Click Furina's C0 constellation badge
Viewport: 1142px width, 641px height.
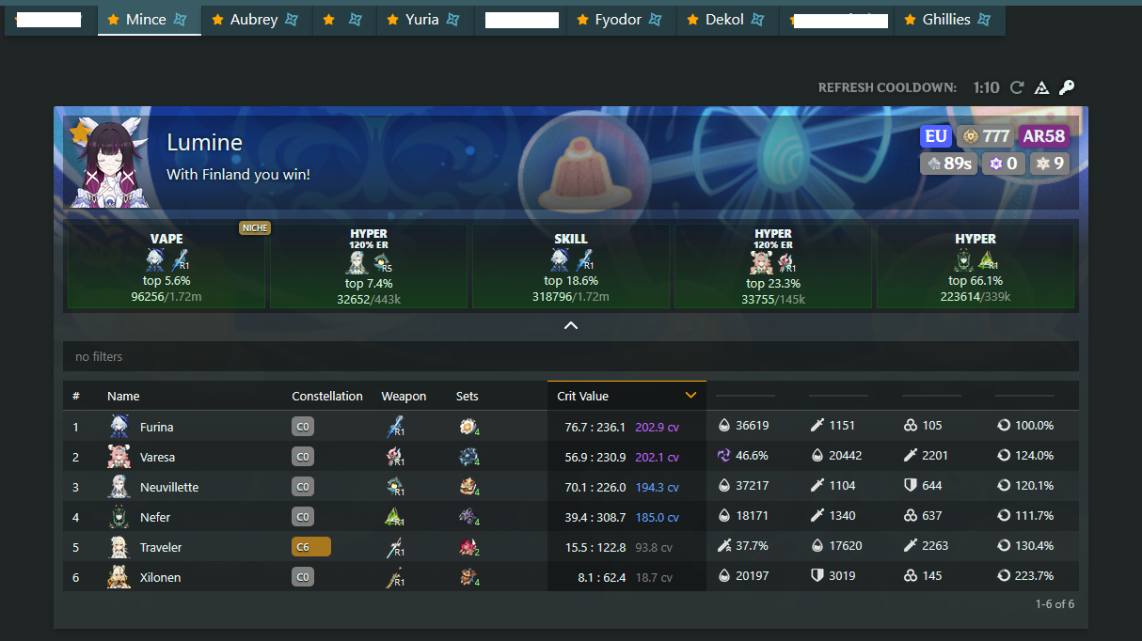pos(302,427)
